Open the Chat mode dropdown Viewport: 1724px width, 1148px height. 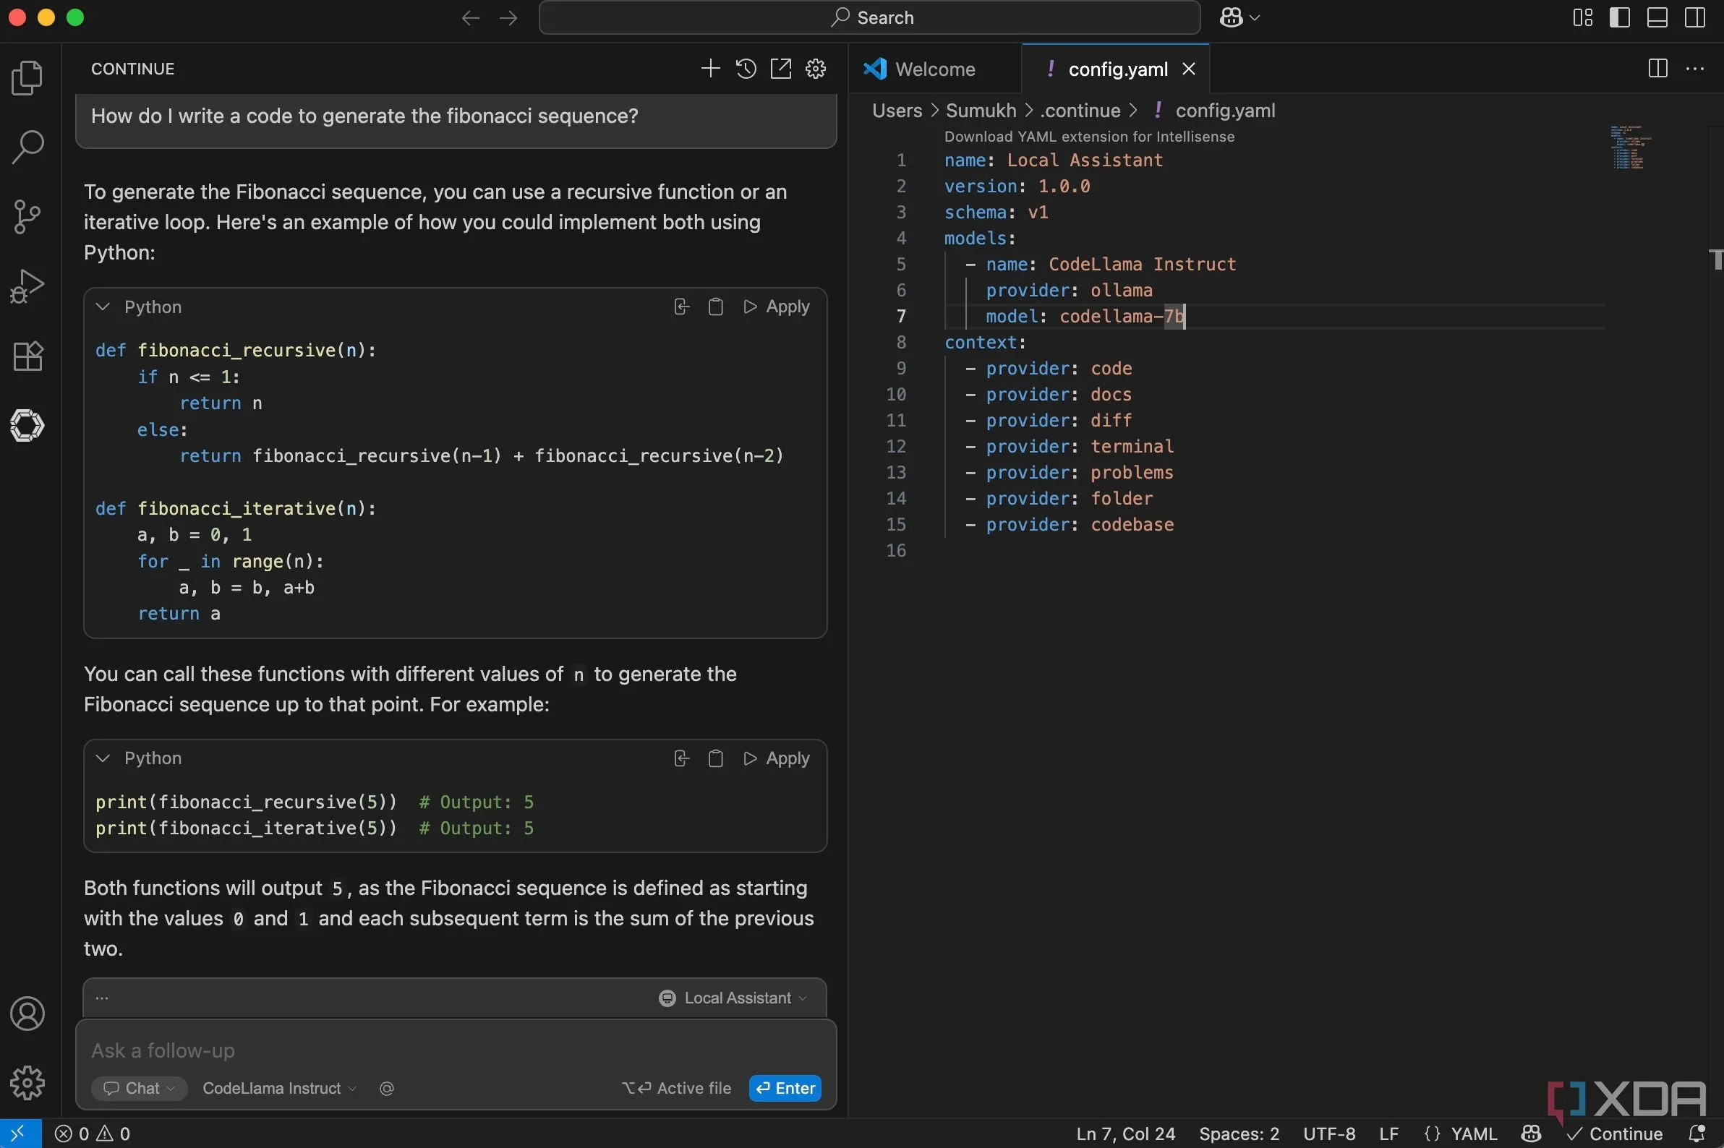(x=139, y=1089)
